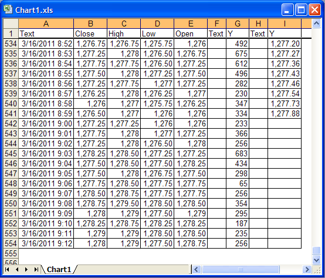Click cell 1,277.20 in column I

285,43
